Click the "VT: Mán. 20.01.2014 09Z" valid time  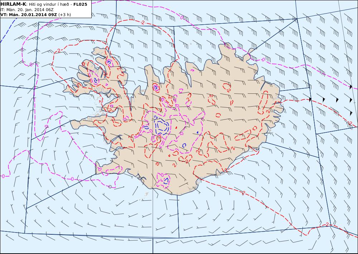pyautogui.click(x=29, y=15)
